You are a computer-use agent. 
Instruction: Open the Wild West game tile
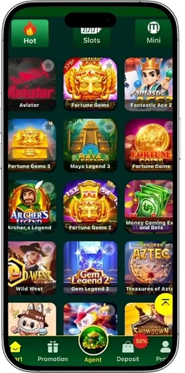tap(32, 268)
